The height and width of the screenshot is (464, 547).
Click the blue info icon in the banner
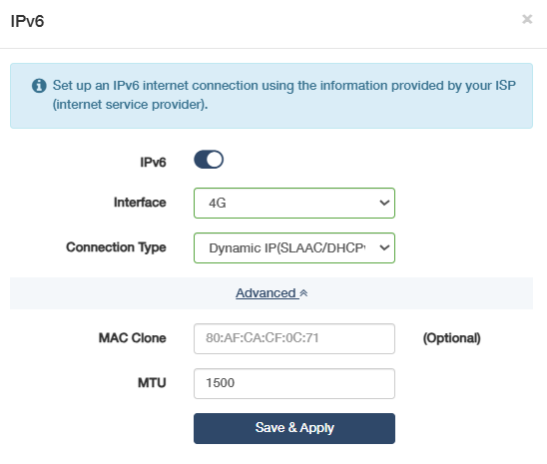click(39, 86)
